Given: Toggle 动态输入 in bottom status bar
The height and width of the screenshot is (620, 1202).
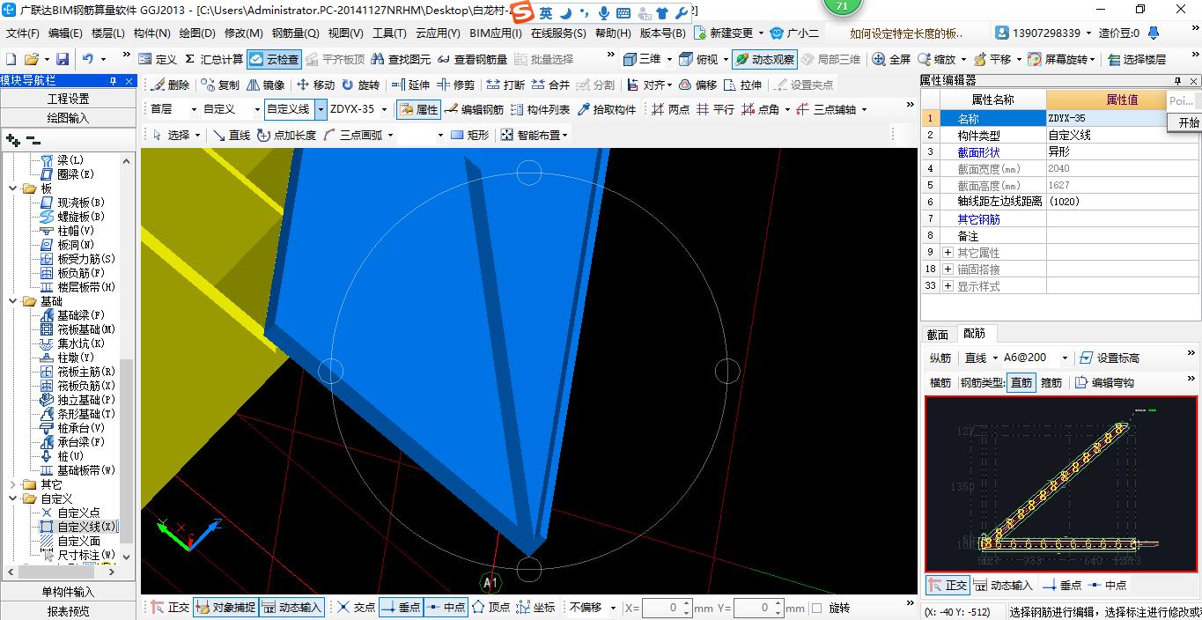Looking at the screenshot, I should [x=292, y=608].
